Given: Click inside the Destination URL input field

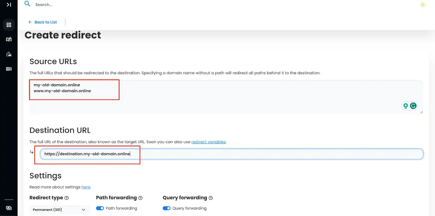Looking at the screenshot, I should (190, 154).
